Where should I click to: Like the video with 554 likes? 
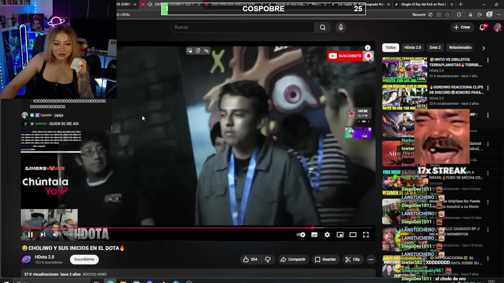pyautogui.click(x=250, y=259)
